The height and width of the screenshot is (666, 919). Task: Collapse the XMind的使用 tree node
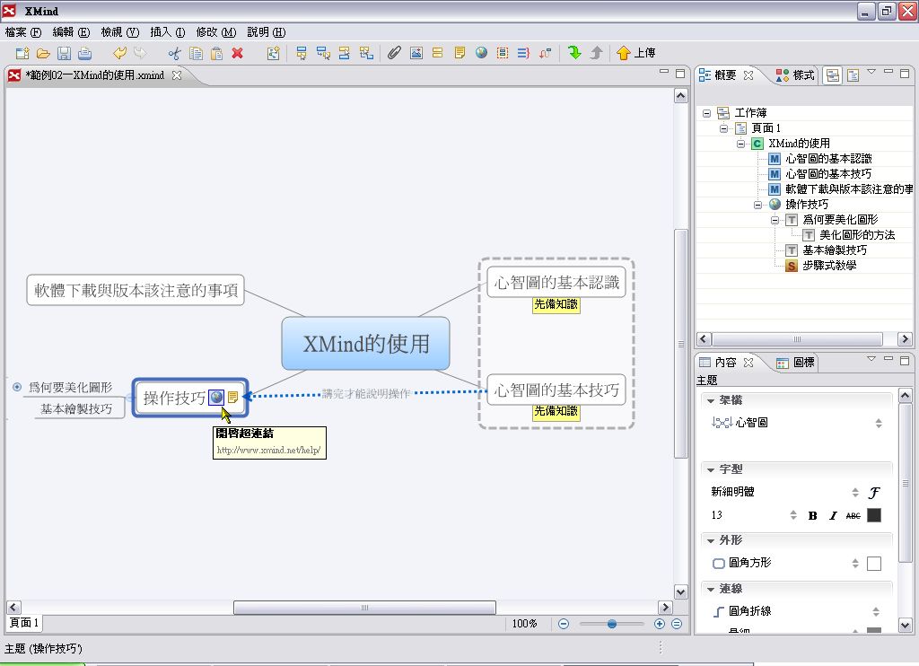click(x=740, y=144)
